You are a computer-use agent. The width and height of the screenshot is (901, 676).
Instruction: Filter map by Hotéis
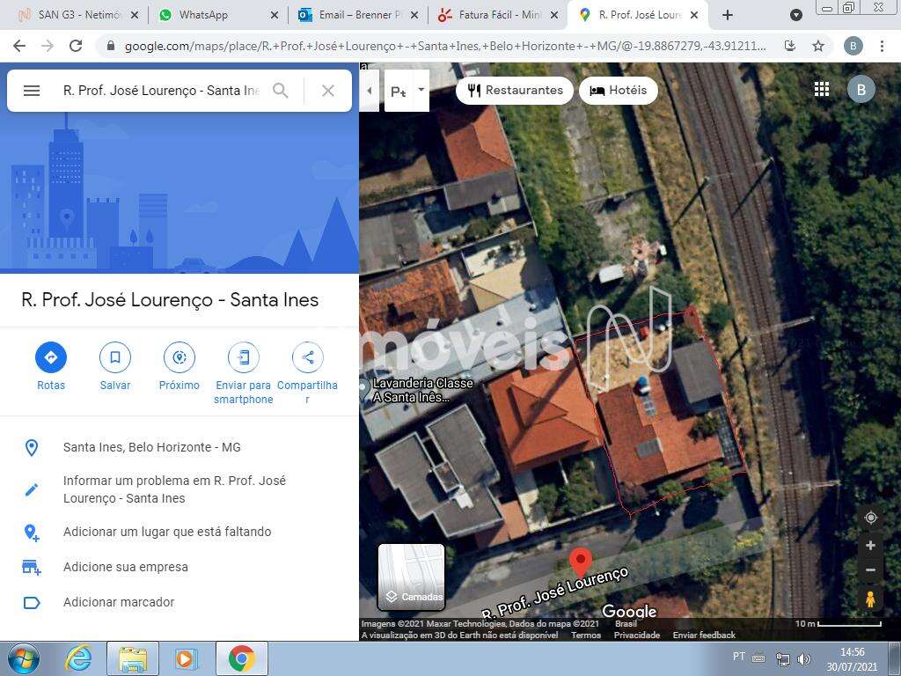point(618,90)
